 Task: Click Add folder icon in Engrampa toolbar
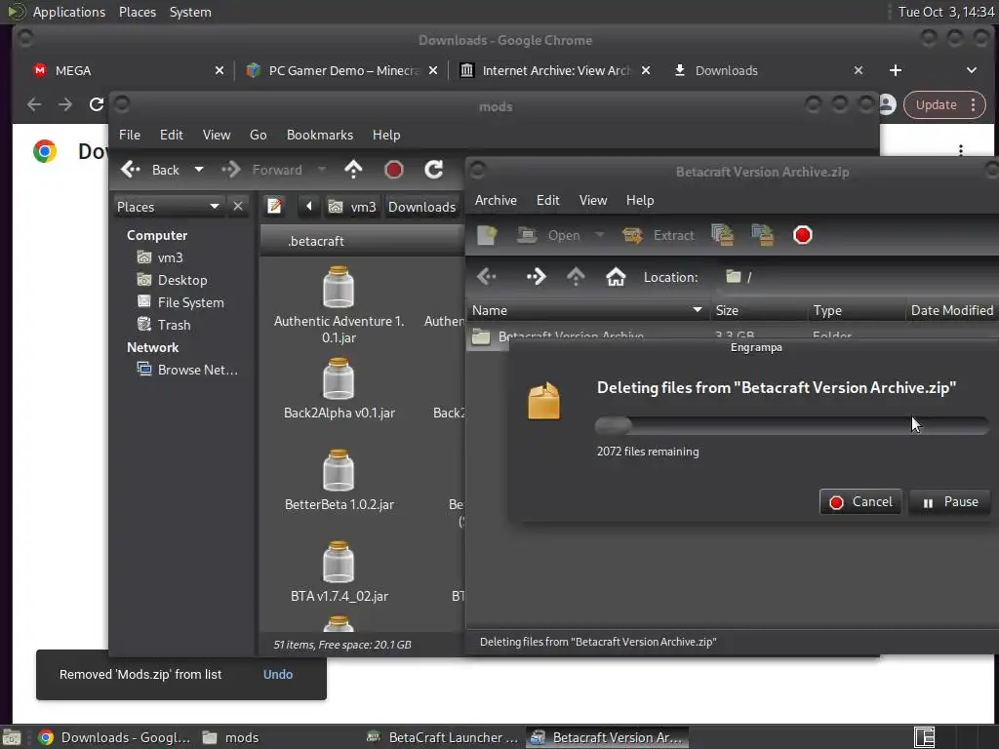pyautogui.click(x=763, y=235)
